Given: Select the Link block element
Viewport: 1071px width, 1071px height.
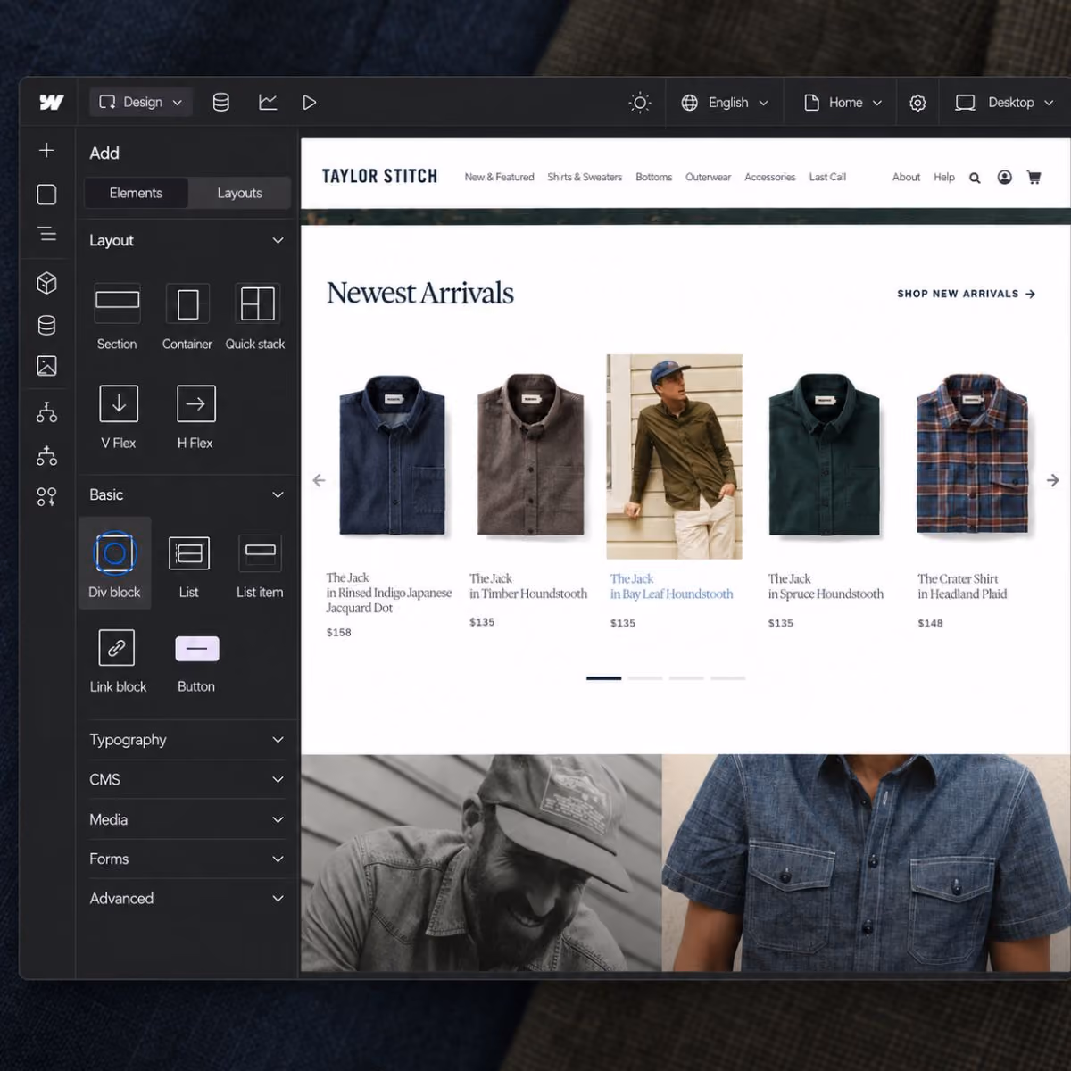Looking at the screenshot, I should point(118,661).
